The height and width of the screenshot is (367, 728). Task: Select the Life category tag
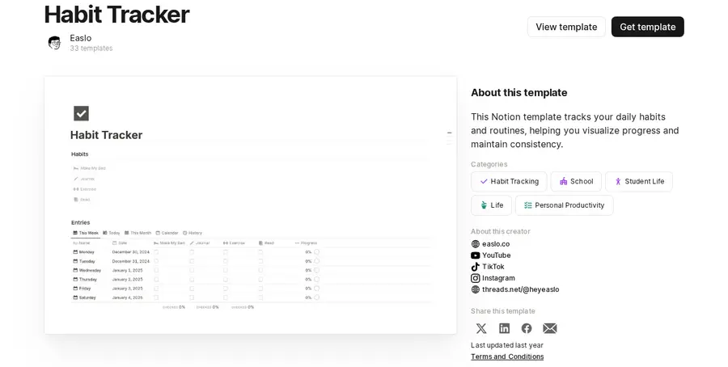coord(491,205)
